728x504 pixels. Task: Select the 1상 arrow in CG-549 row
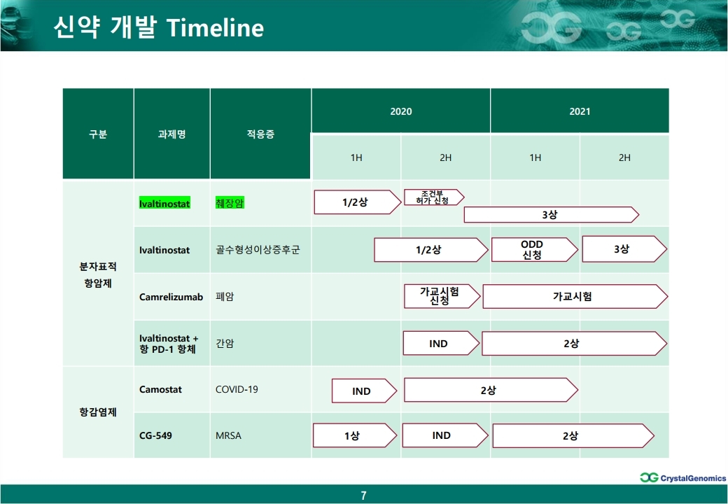(355, 435)
